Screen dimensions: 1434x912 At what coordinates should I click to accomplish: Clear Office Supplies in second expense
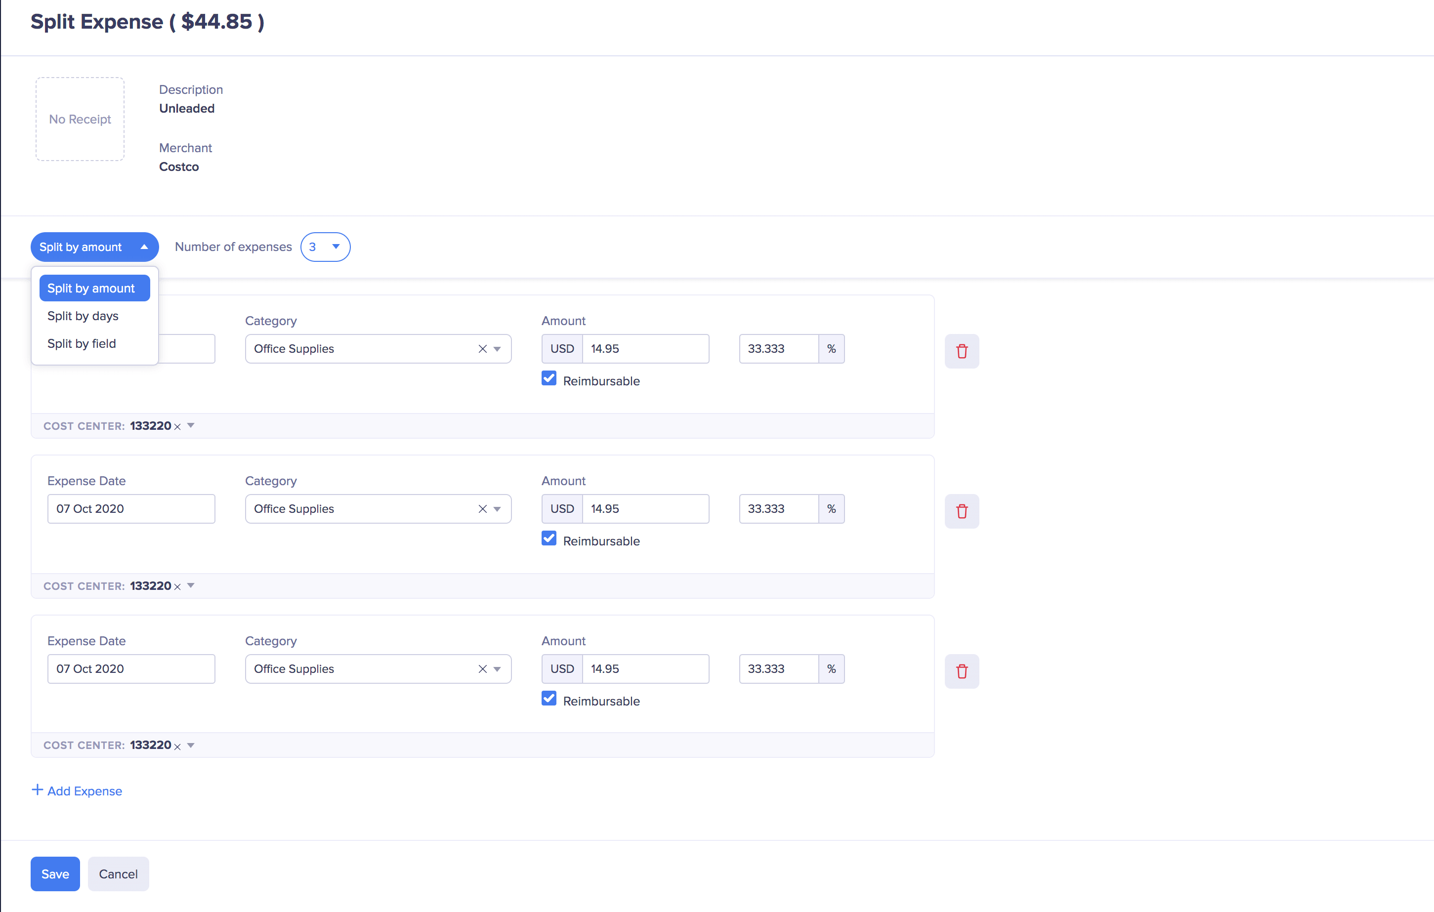click(x=482, y=509)
